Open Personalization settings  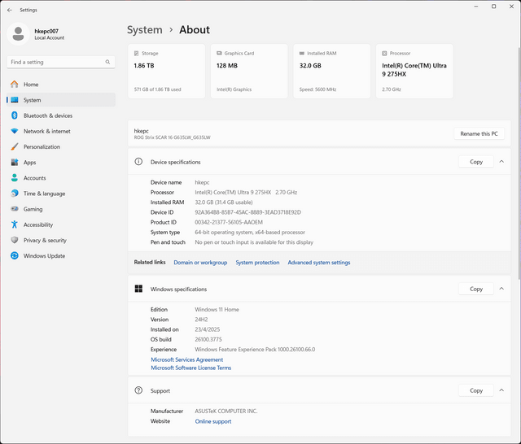click(61, 146)
